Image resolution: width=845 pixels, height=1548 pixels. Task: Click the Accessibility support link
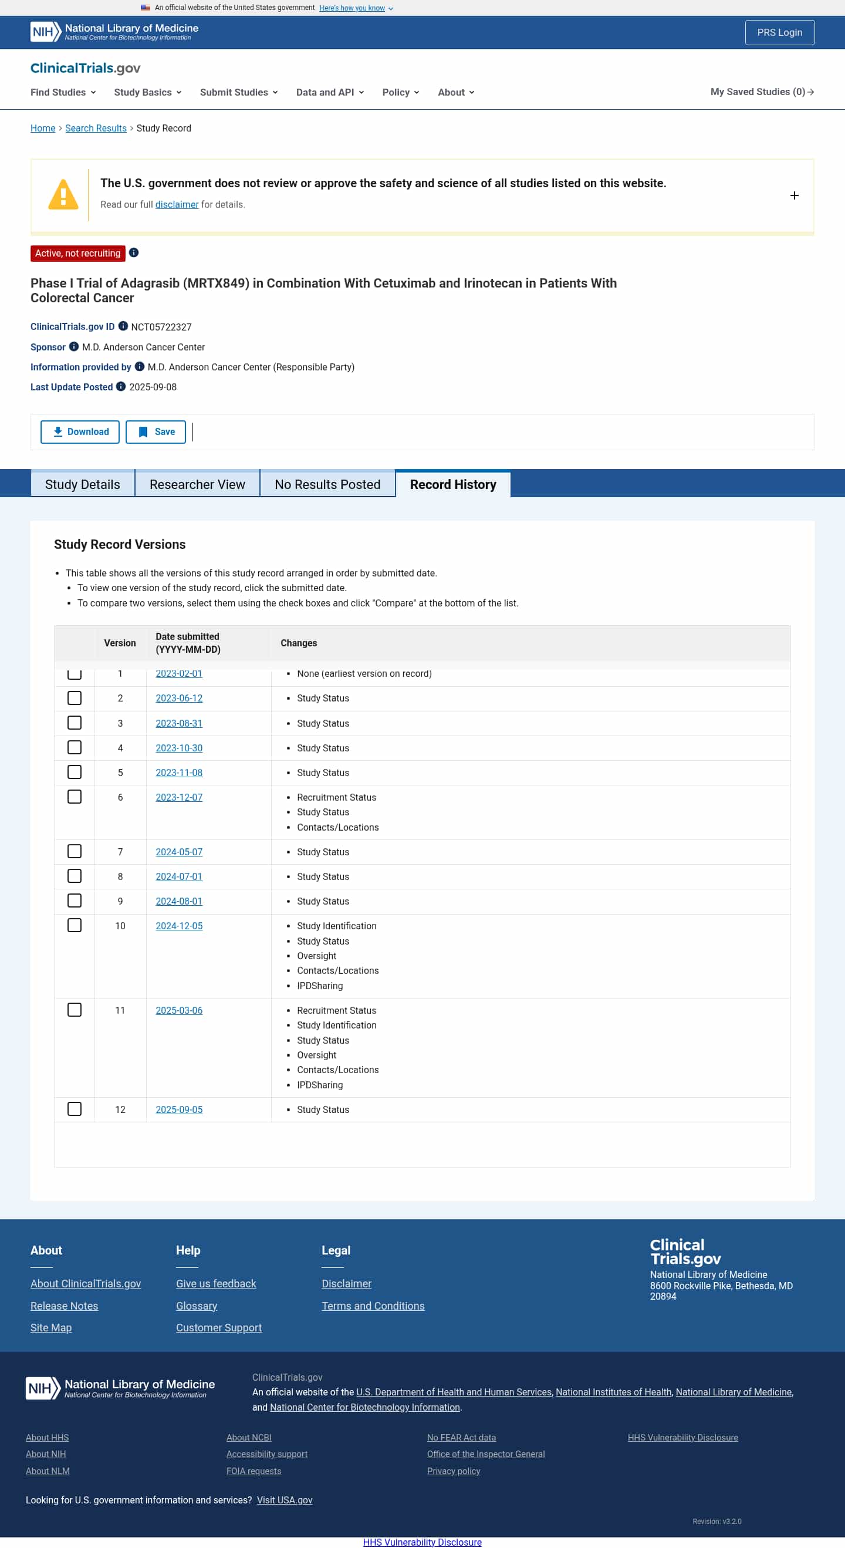(267, 1454)
